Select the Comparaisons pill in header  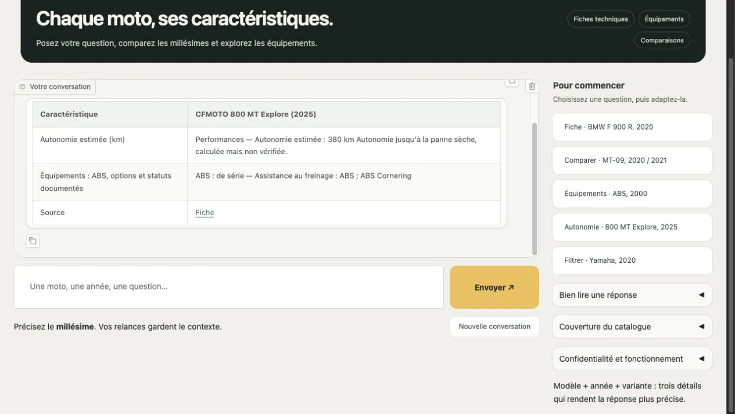pyautogui.click(x=662, y=41)
